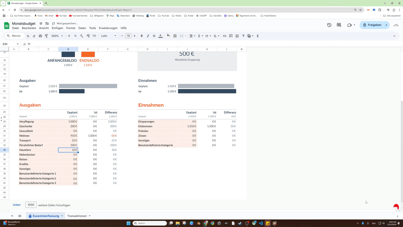
Task: Click the sigma functions icon
Action: (x=258, y=36)
